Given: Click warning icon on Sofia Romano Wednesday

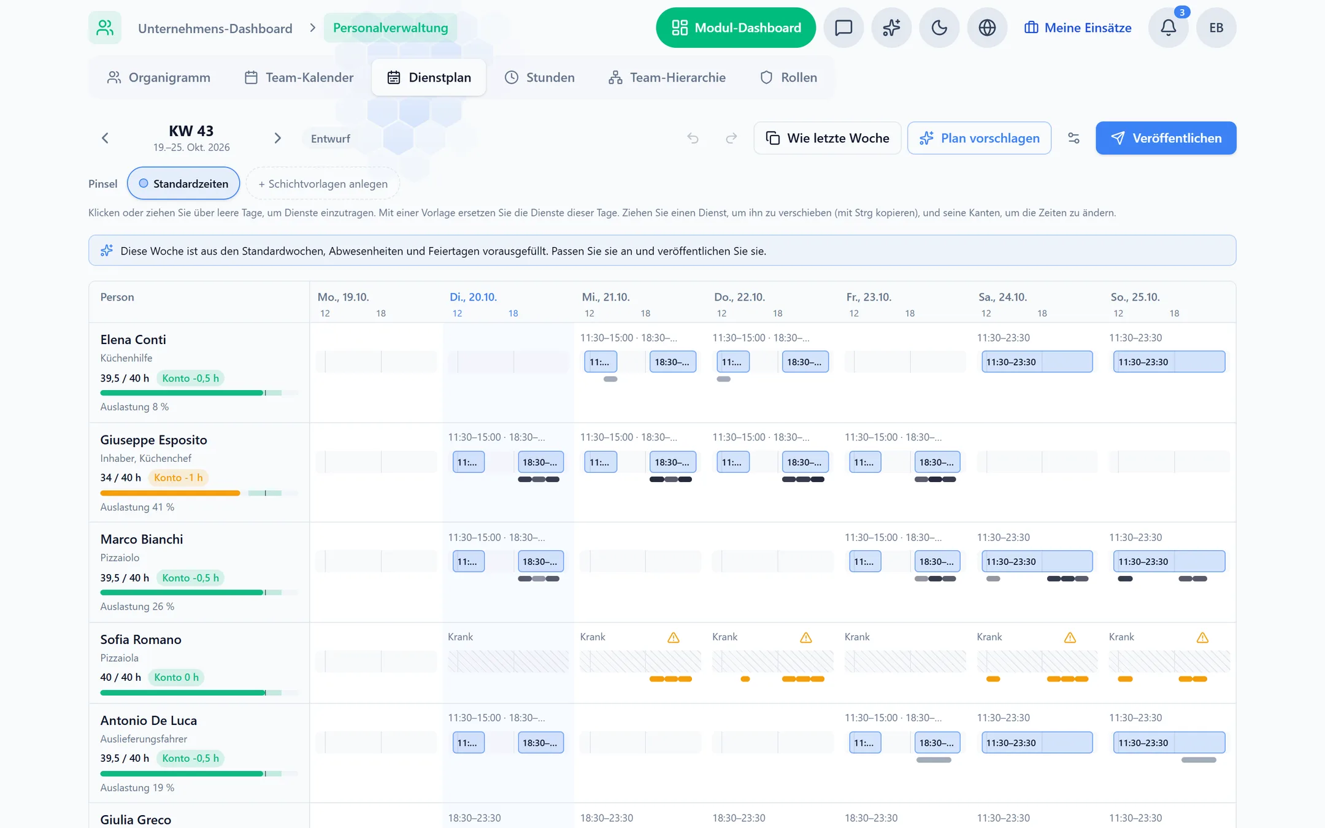Looking at the screenshot, I should coord(674,638).
